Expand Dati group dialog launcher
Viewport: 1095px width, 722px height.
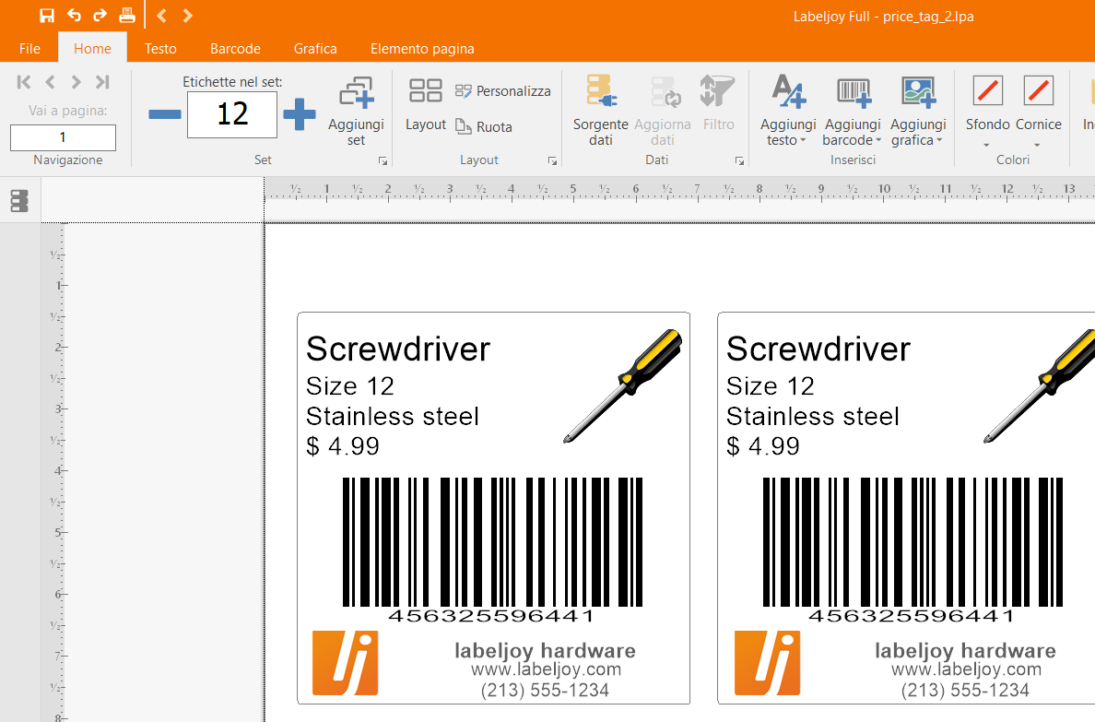(x=739, y=160)
